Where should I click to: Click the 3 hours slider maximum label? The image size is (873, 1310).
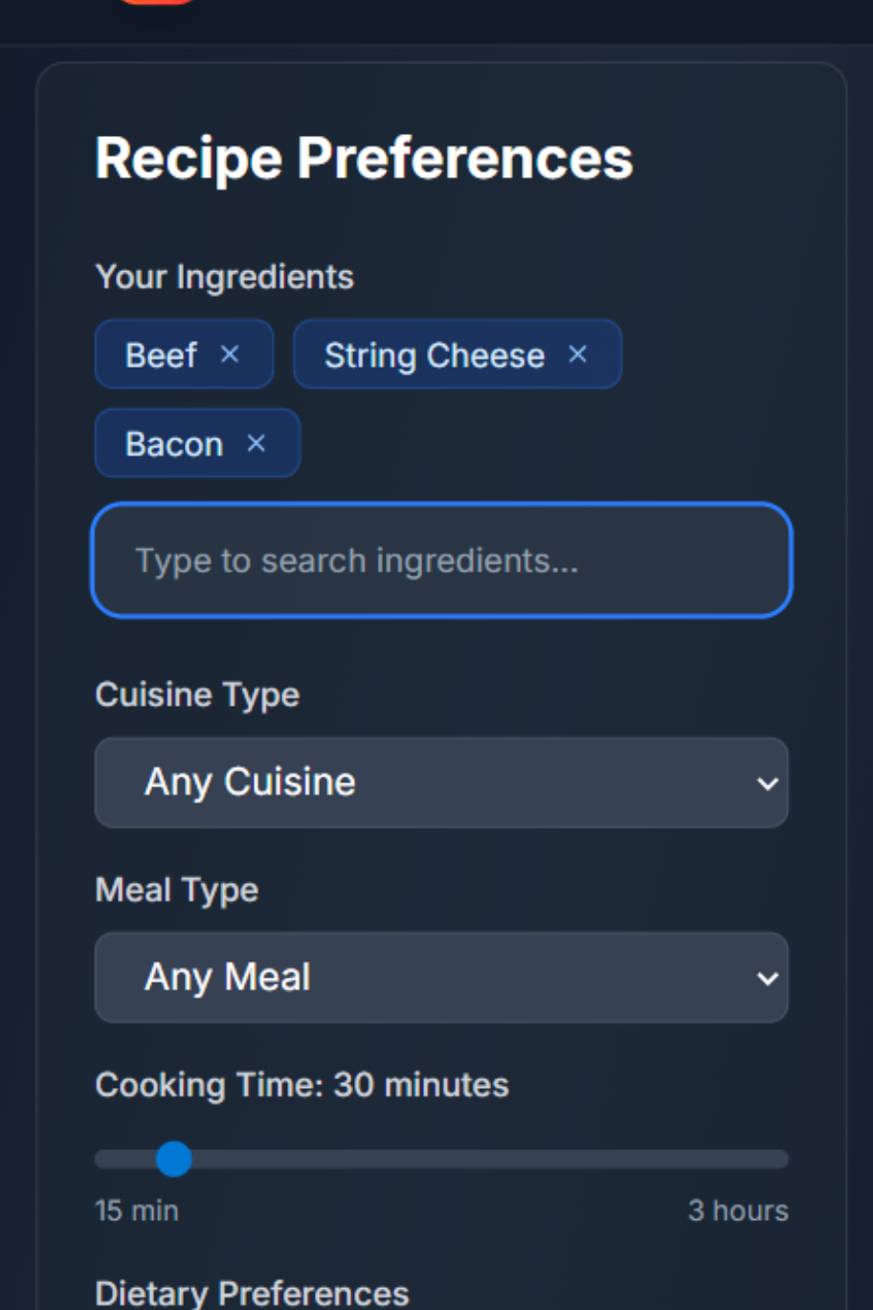click(738, 1210)
